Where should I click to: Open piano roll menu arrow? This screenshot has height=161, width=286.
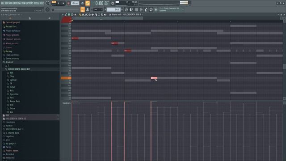point(63,15)
